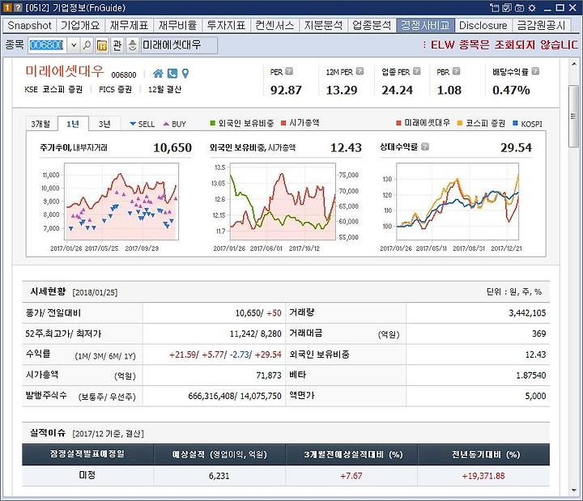
Task: Switch chart period to 3년
Action: [x=104, y=124]
